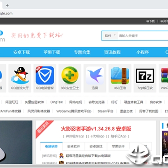168x168 pixels.
Task: Open the 迅雷 bird icon
Action: coord(95,76)
